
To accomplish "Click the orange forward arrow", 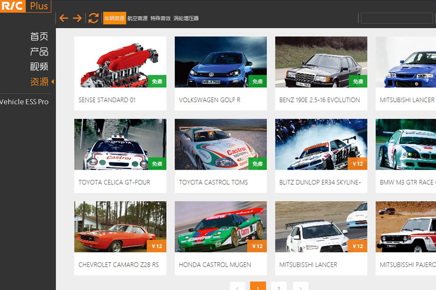I will point(77,18).
